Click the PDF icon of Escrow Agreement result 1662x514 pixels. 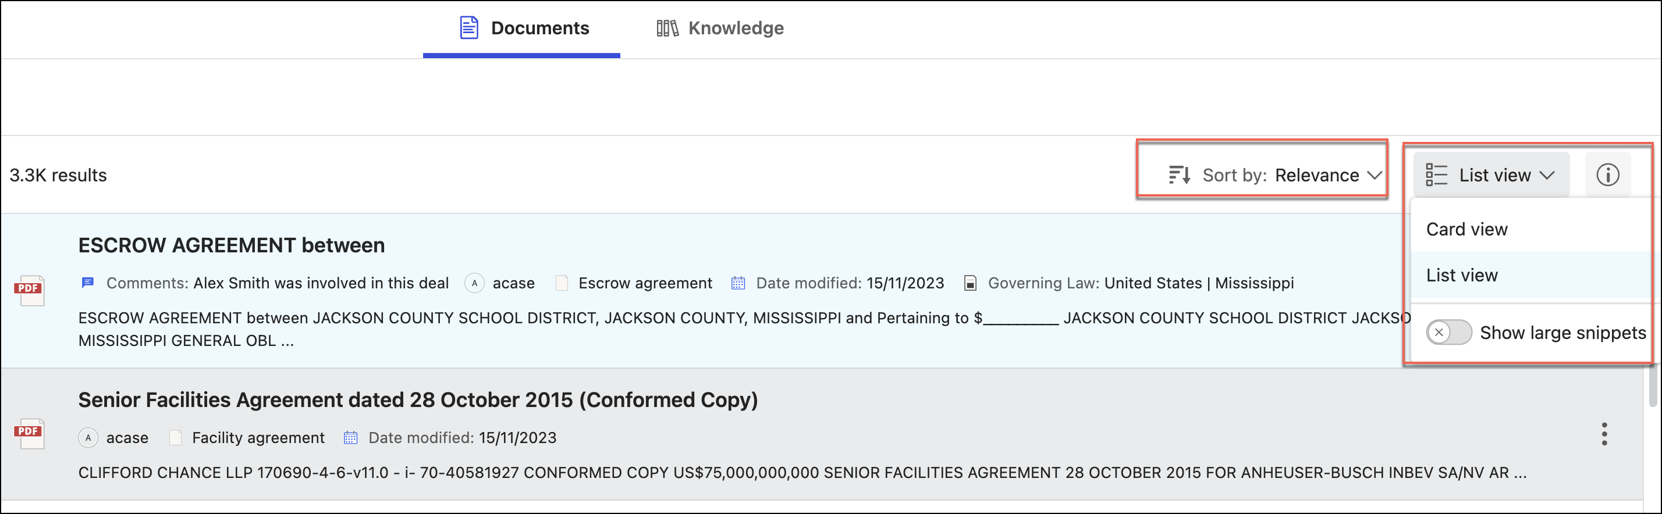coord(29,290)
